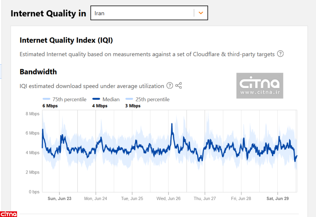Screen dimensions: 316x217
Task: Click help icon next to Bandwidth subtitle
Action: click(x=170, y=85)
